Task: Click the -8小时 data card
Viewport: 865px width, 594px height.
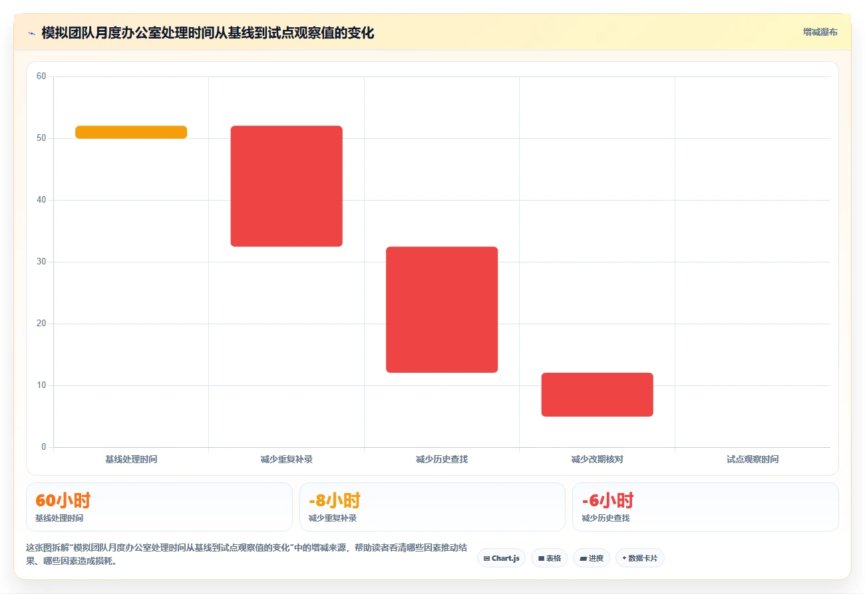Action: (432, 507)
